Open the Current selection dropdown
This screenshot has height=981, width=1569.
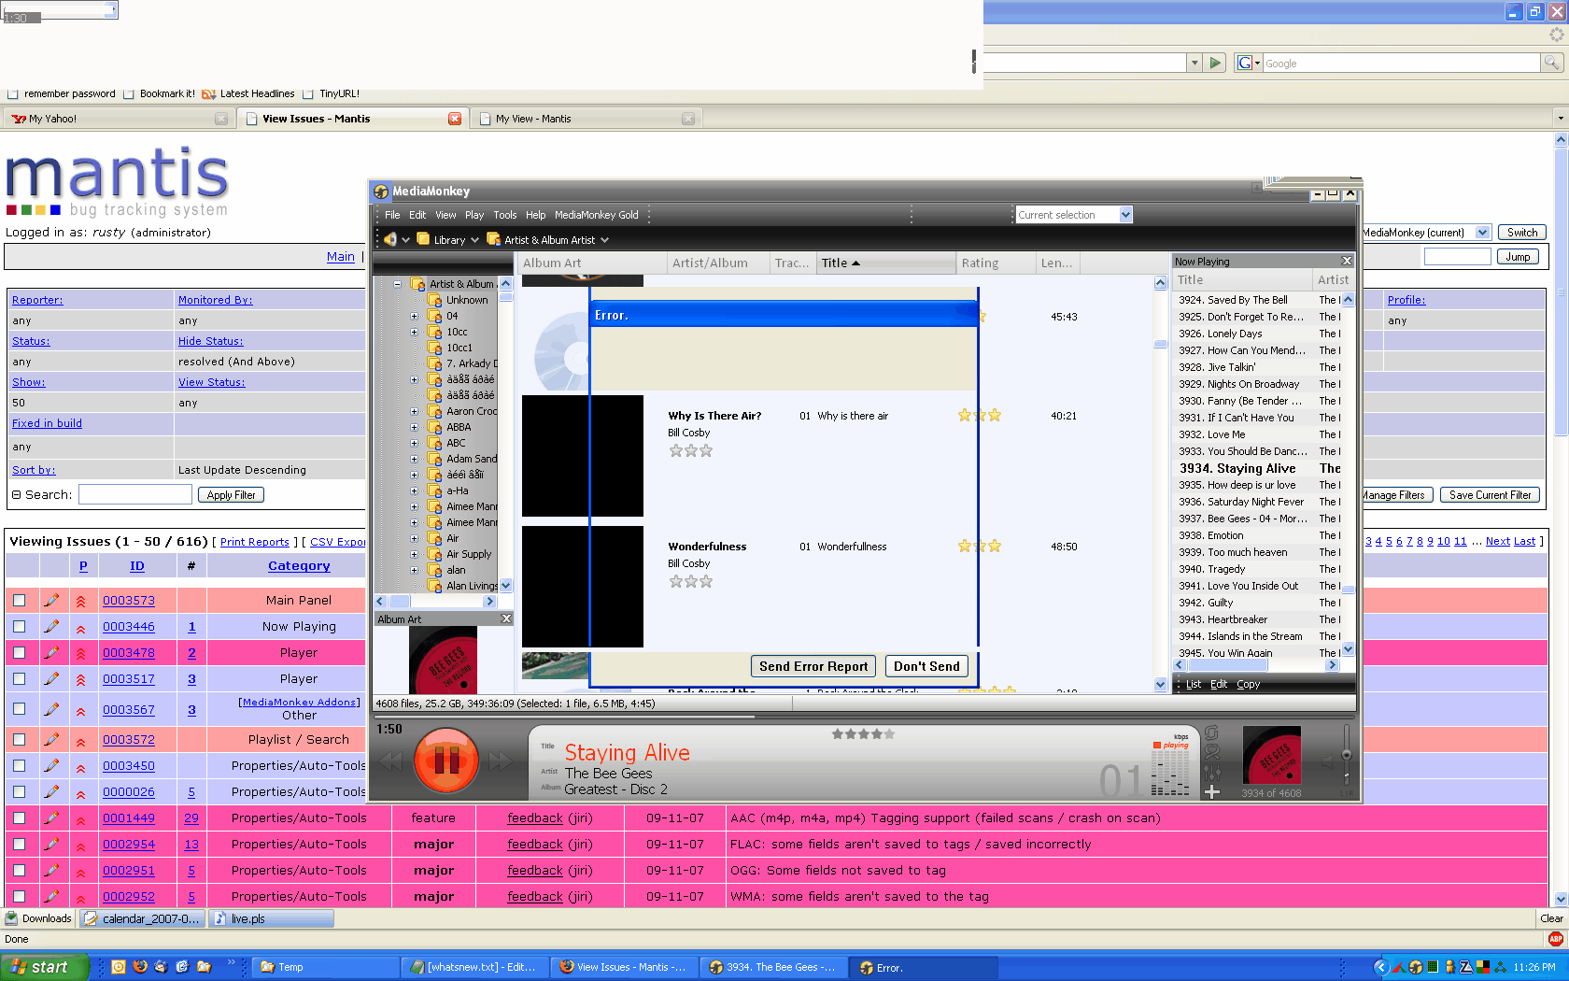click(1125, 215)
